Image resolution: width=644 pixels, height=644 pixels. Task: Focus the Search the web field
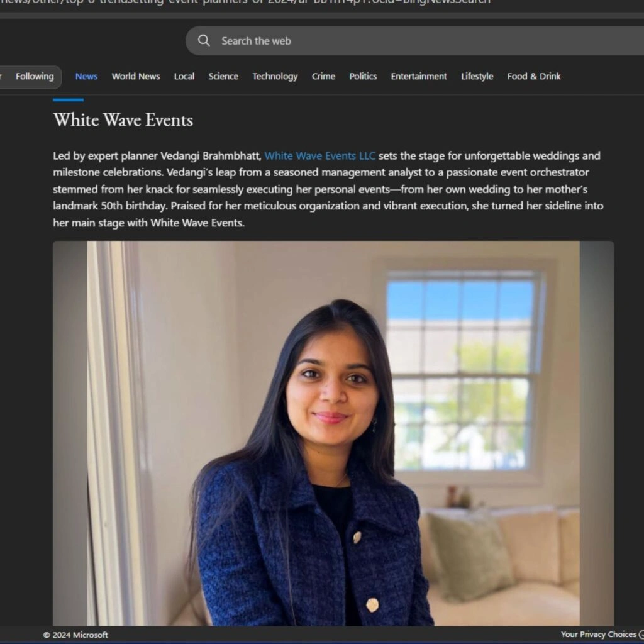tap(415, 41)
